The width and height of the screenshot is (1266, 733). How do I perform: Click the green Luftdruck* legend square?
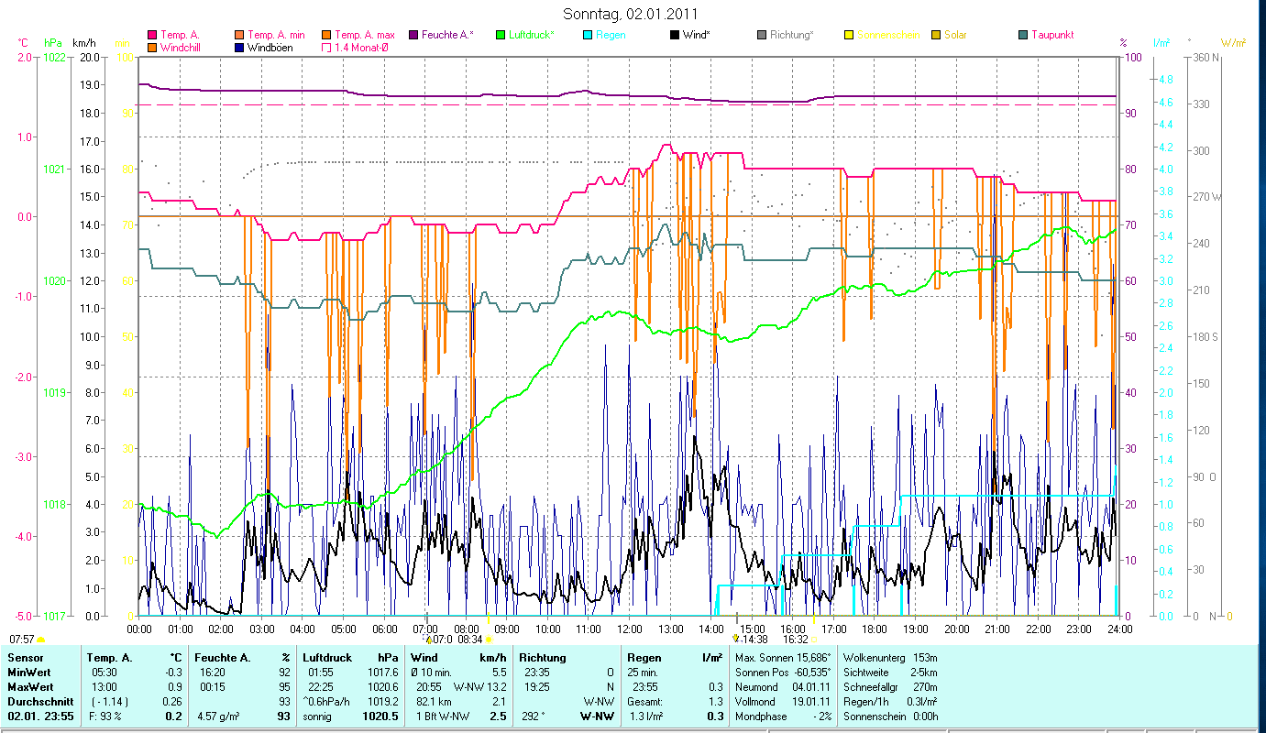tap(500, 36)
